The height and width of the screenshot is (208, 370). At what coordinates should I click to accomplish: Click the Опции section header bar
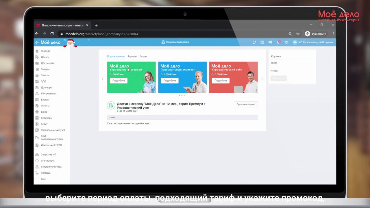point(182,117)
